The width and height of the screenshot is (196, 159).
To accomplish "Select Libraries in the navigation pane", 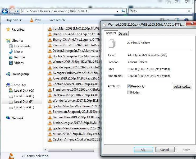I will click(15, 41).
